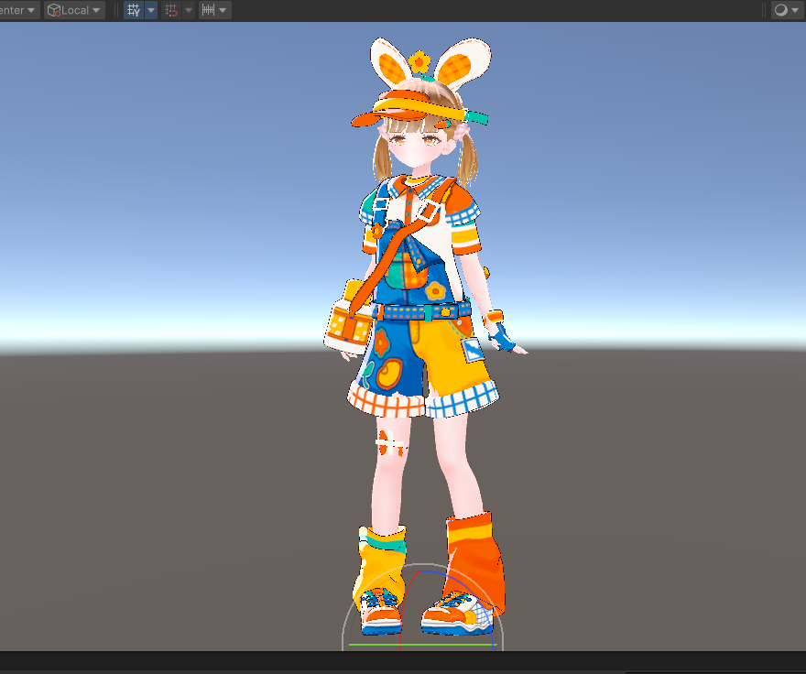The height and width of the screenshot is (674, 806).
Task: Toggle grid visibility in scene
Action: point(134,10)
